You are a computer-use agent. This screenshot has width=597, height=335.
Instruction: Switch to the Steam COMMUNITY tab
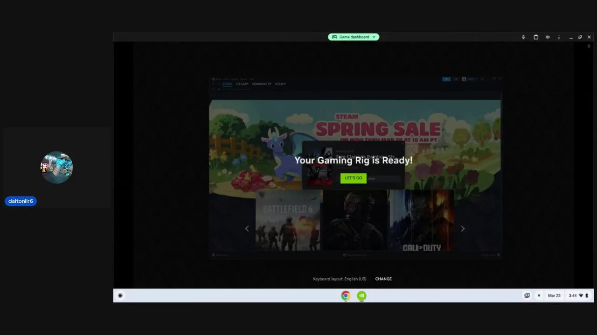tap(262, 84)
